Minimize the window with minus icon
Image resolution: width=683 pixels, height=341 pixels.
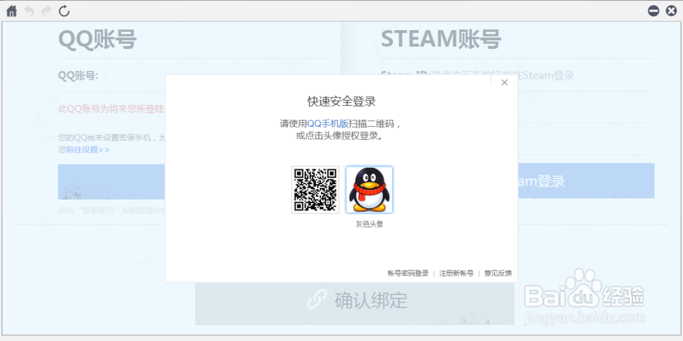point(654,11)
